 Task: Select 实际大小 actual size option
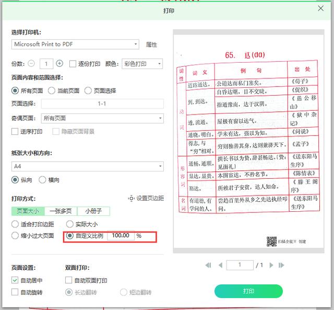(69, 224)
